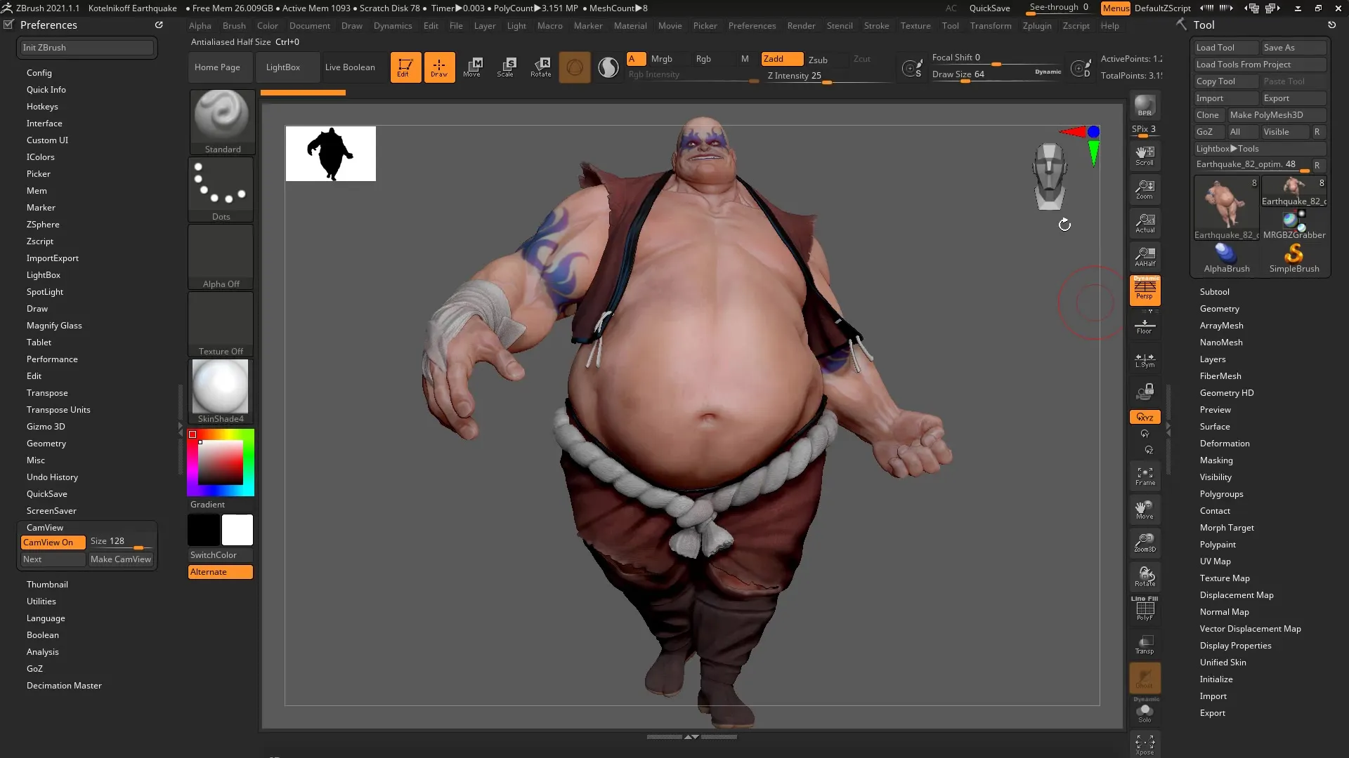Open the Transform menu
Screen dimensions: 1349x758
[991, 26]
